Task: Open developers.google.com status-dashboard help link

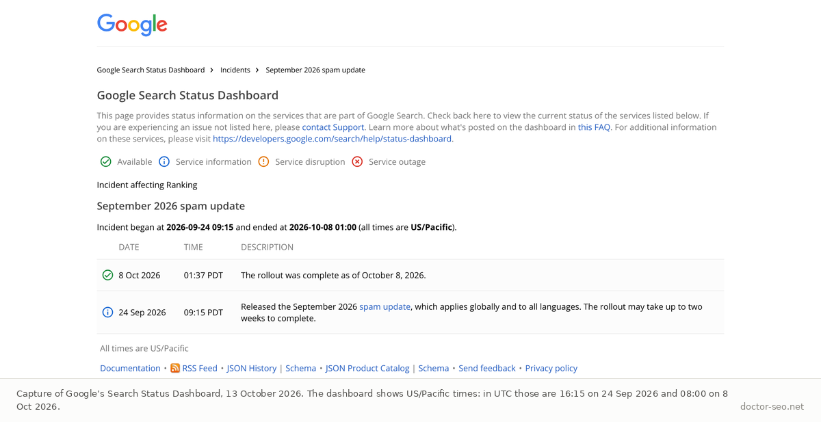Action: [x=333, y=139]
